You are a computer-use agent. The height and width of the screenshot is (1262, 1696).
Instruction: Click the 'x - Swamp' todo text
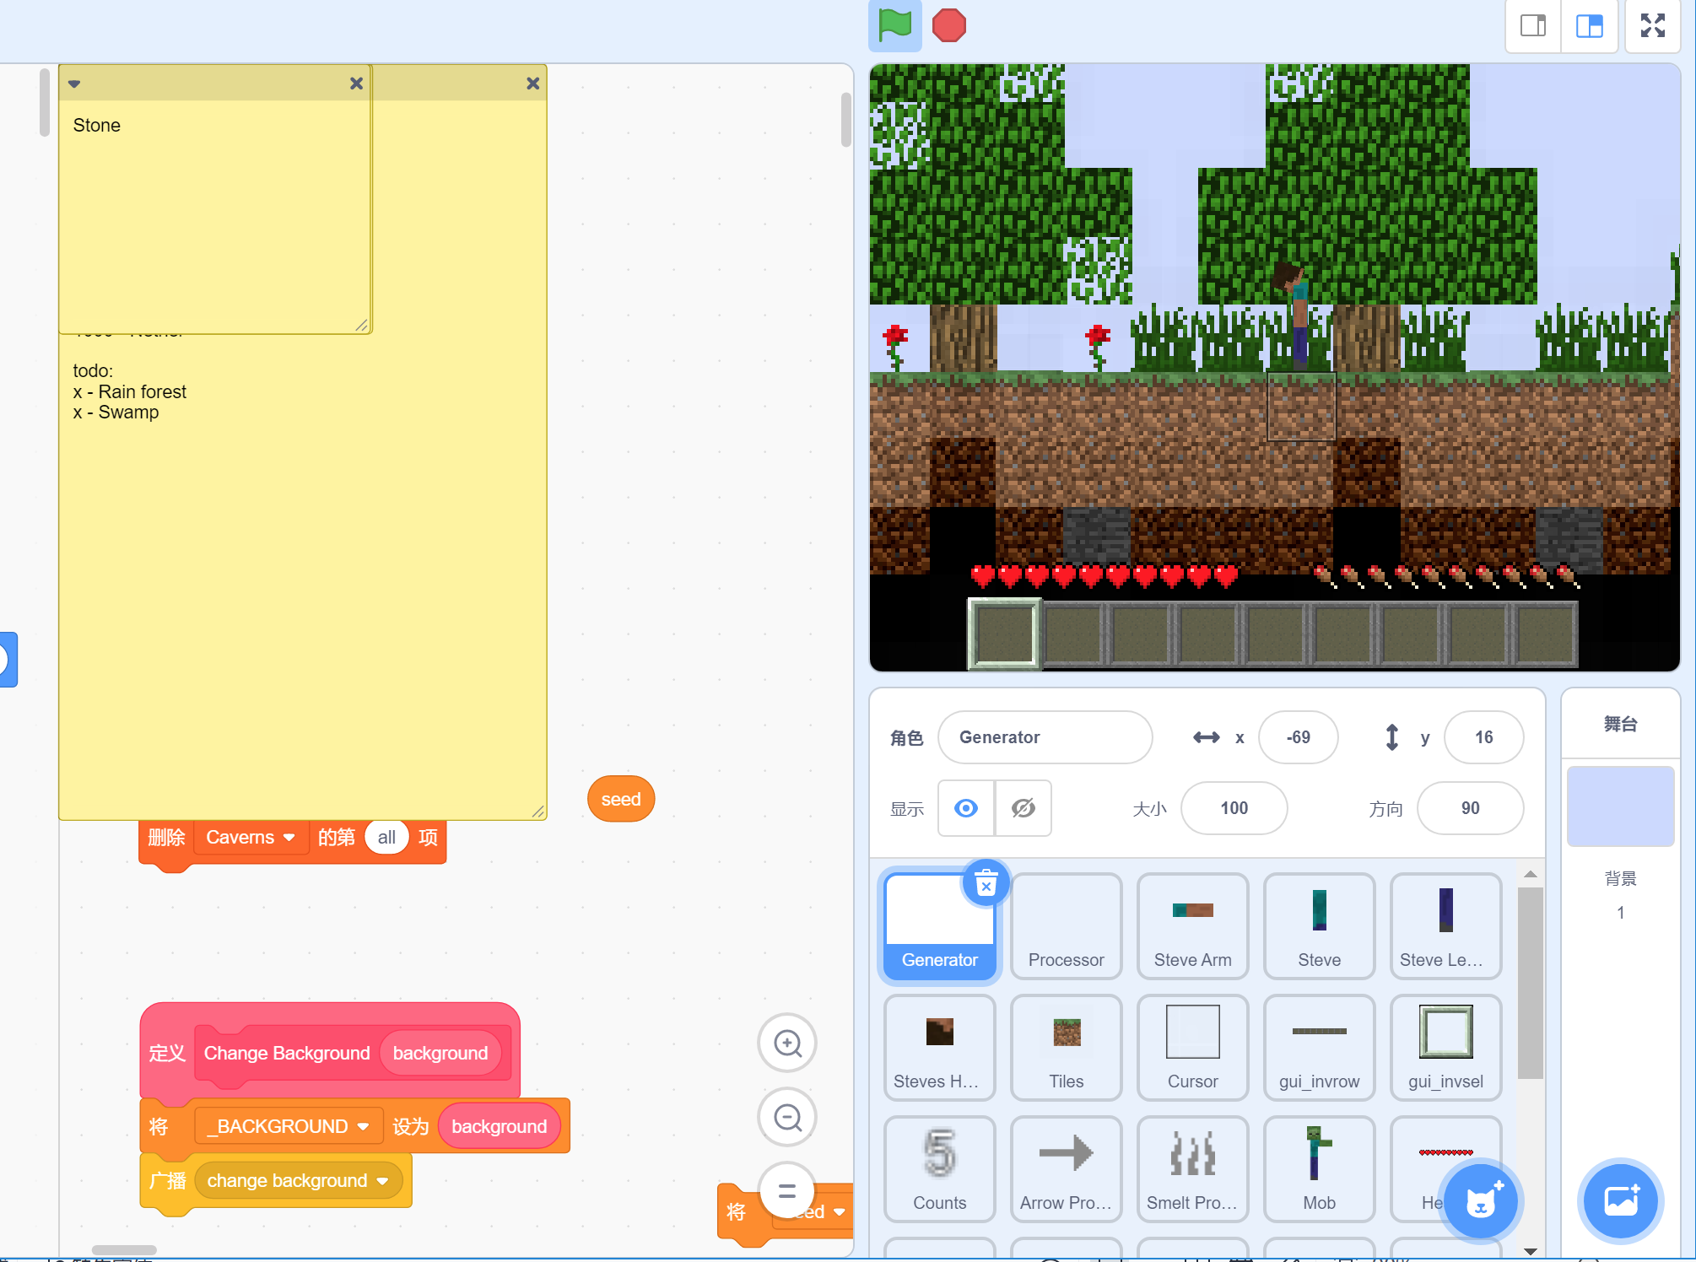coord(116,413)
